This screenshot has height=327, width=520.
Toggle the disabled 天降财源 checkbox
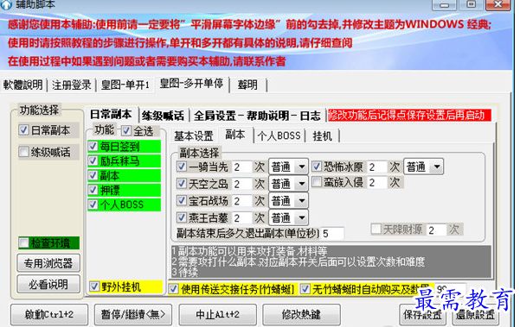coord(376,229)
